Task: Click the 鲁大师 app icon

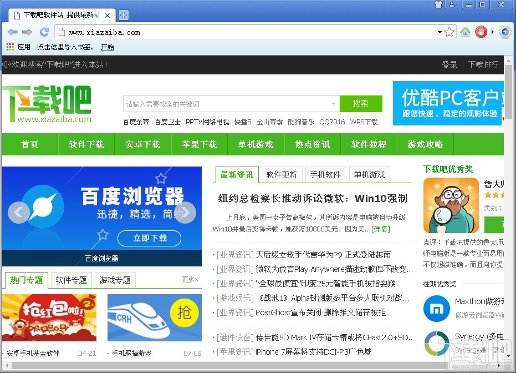Action: coord(451,205)
